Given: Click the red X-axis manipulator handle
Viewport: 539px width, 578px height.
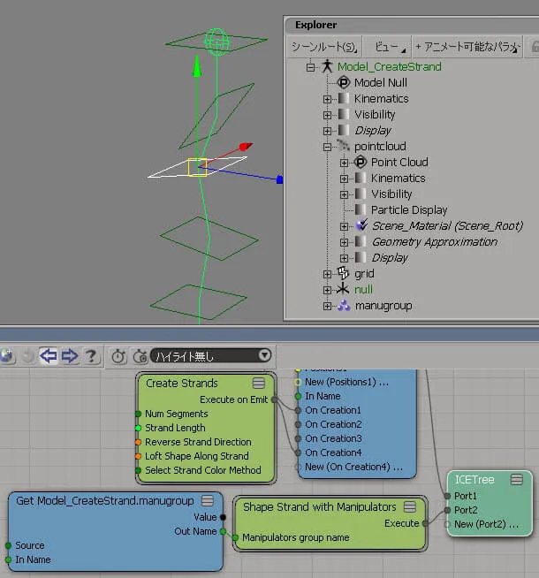Looking at the screenshot, I should (246, 147).
